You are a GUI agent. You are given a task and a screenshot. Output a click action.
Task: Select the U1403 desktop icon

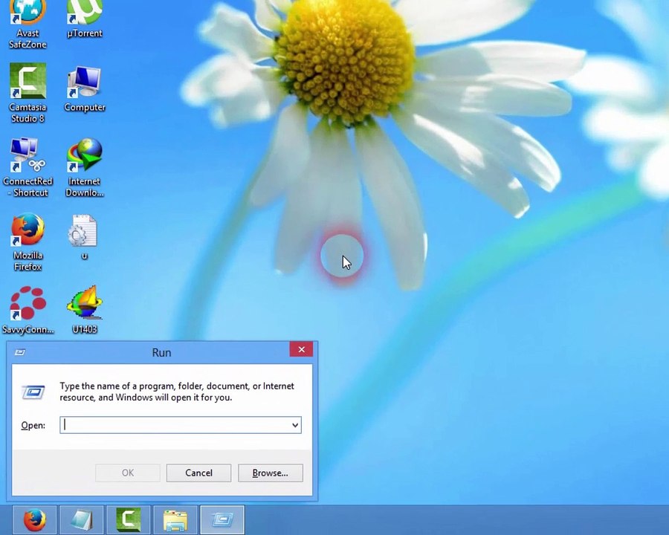pyautogui.click(x=85, y=310)
